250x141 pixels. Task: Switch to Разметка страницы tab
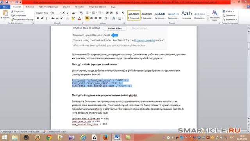click(48, 7)
